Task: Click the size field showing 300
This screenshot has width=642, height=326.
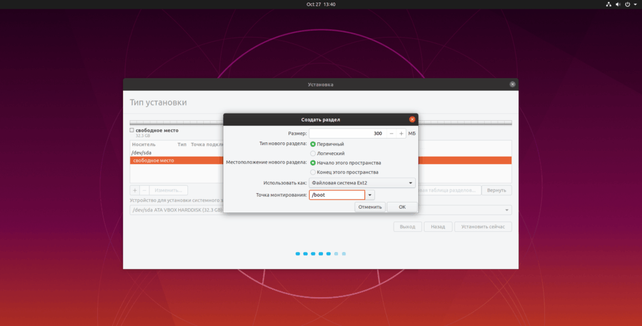Action: pyautogui.click(x=347, y=134)
